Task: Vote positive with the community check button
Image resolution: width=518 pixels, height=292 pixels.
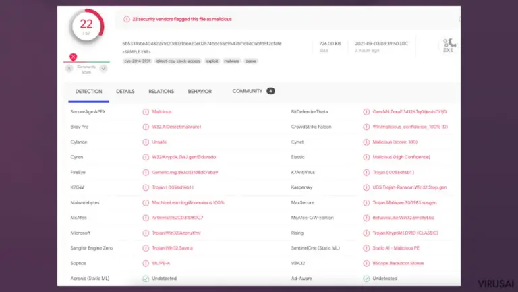Action: coord(103,69)
